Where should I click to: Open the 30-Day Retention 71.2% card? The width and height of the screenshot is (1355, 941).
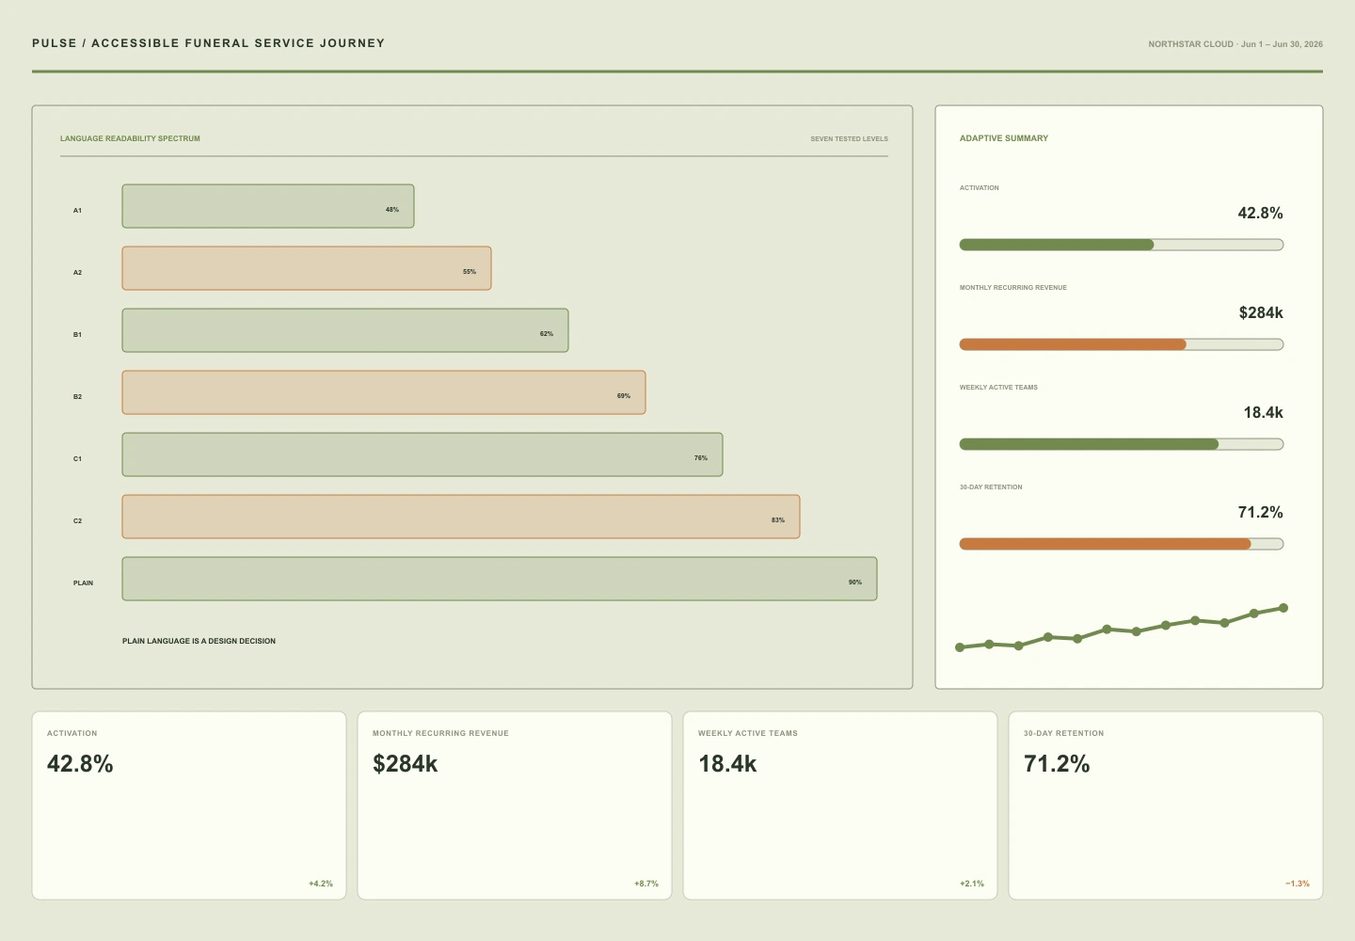coord(1166,805)
